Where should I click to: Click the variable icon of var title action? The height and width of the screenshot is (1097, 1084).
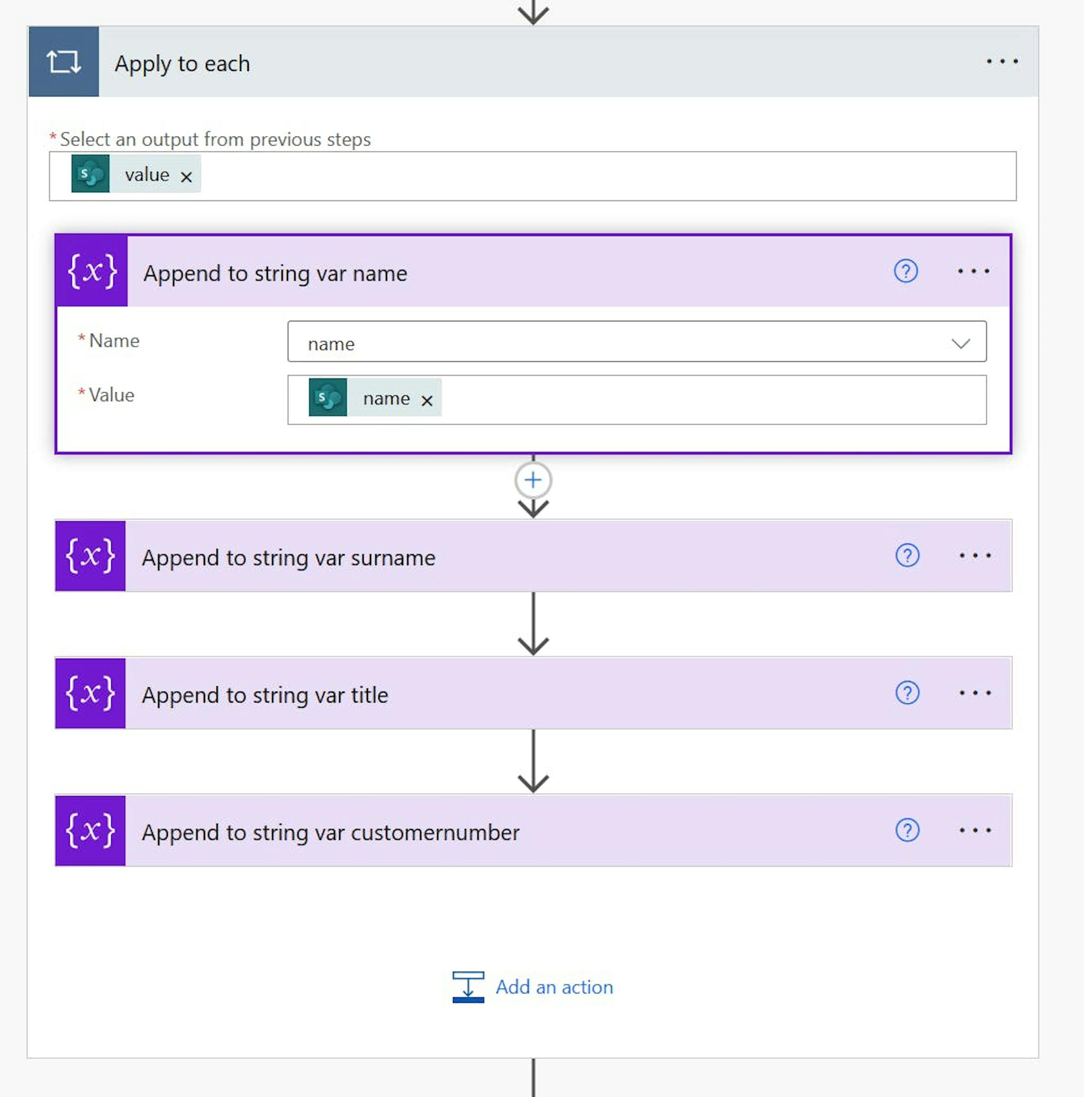90,693
